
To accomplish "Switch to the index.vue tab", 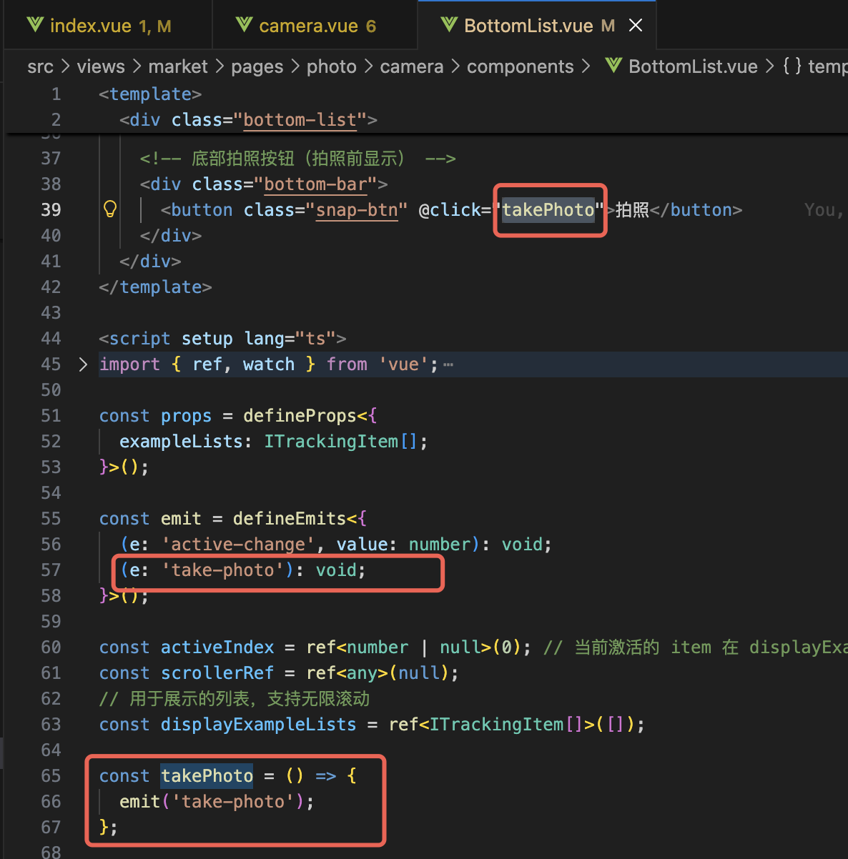I will point(109,26).
